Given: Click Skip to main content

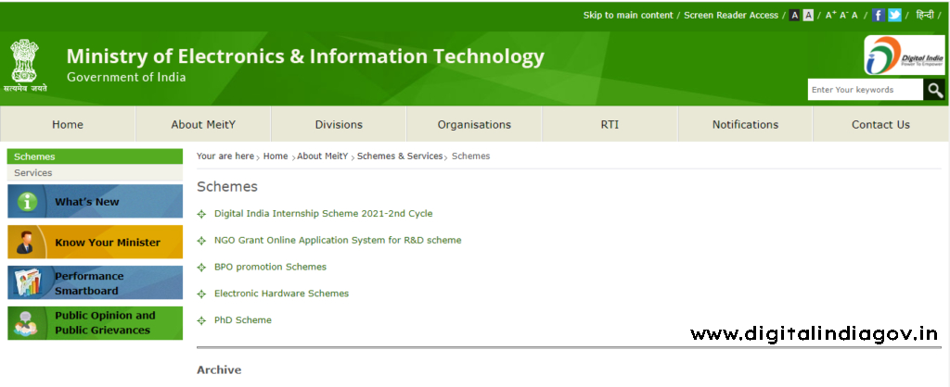Looking at the screenshot, I should coord(628,15).
